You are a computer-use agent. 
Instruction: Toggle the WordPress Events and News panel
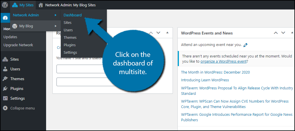[x=290, y=33]
